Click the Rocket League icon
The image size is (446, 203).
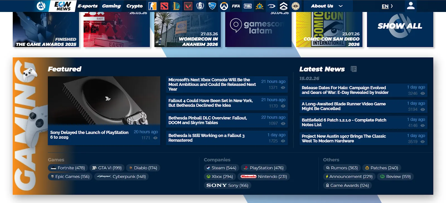[212, 6]
